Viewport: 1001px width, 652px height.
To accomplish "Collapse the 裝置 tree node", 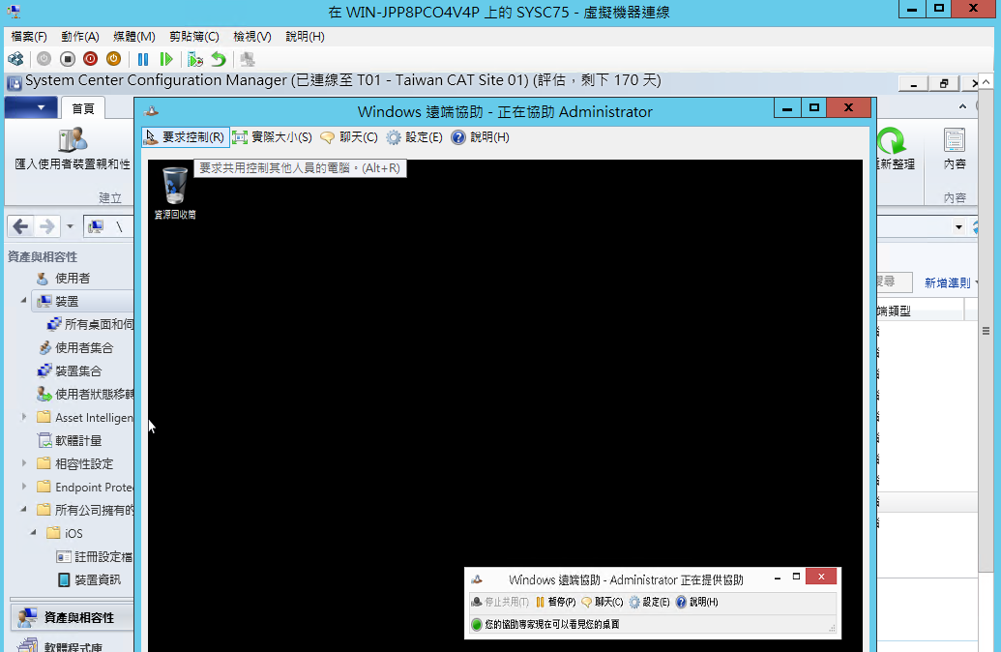I will [23, 300].
